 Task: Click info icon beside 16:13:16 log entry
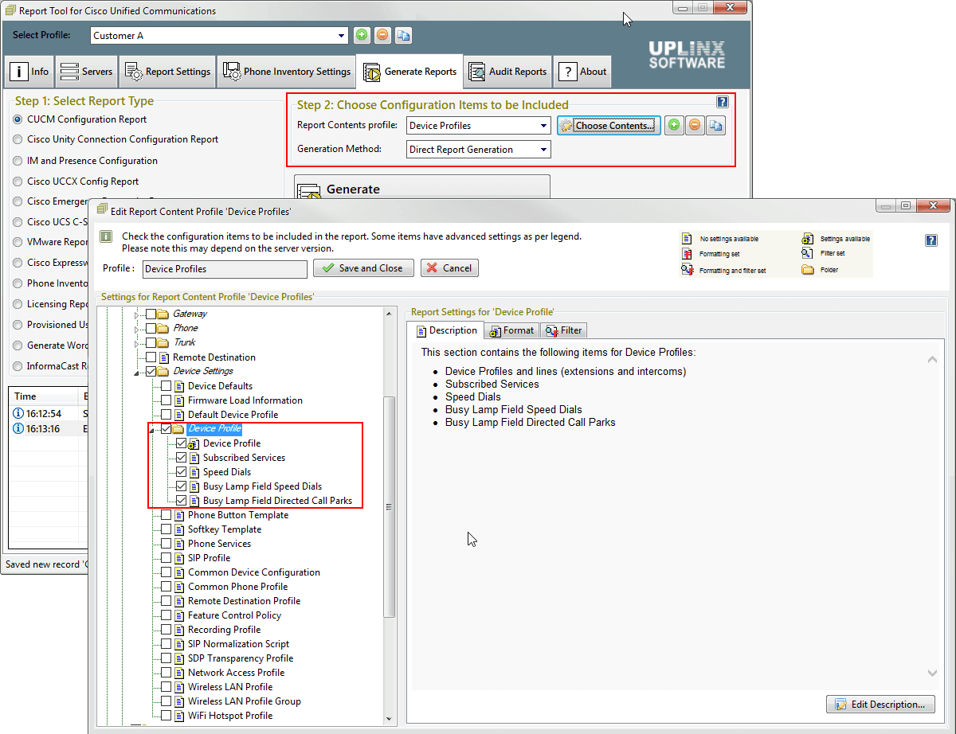(x=19, y=429)
